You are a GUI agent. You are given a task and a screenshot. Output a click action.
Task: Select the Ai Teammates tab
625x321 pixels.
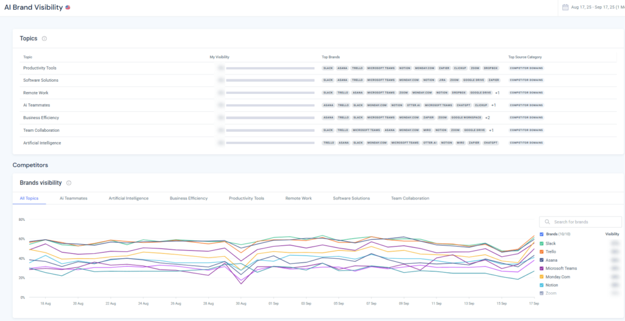pyautogui.click(x=73, y=198)
